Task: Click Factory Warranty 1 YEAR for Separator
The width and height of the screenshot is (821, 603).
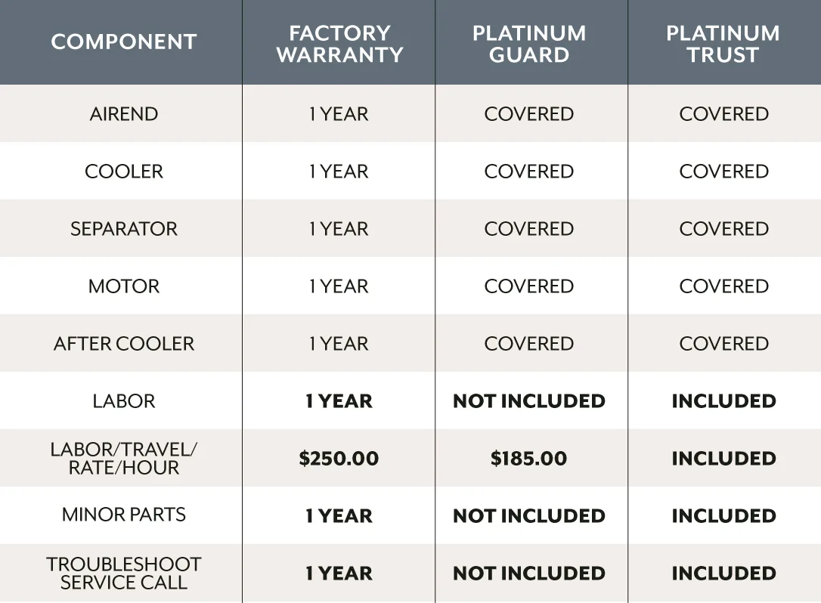Action: pyautogui.click(x=339, y=229)
